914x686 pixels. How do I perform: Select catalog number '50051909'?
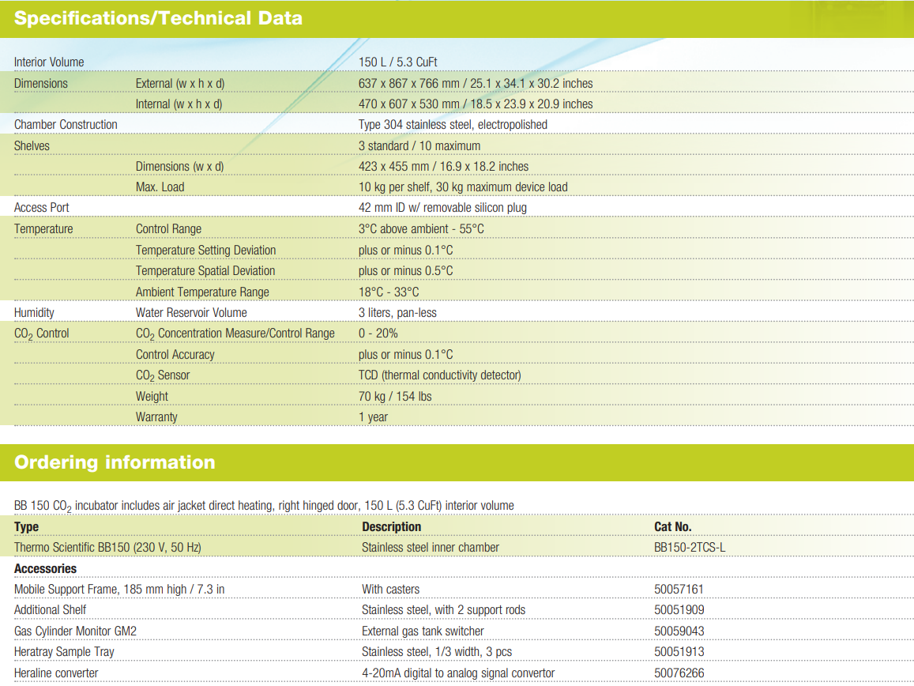click(679, 609)
